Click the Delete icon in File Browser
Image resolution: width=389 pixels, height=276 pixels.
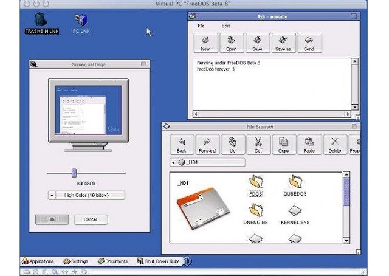(335, 145)
